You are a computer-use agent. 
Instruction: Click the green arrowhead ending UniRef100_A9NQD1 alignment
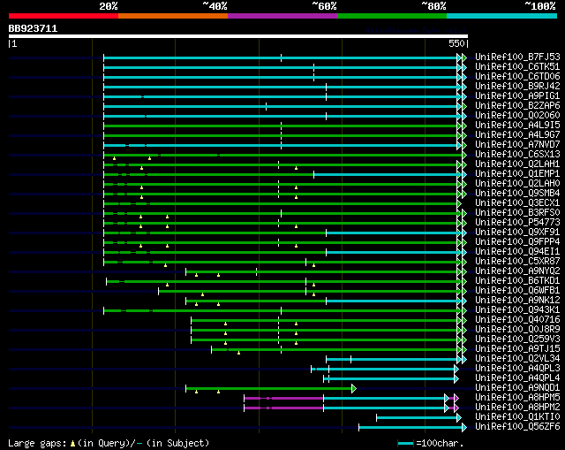[354, 389]
